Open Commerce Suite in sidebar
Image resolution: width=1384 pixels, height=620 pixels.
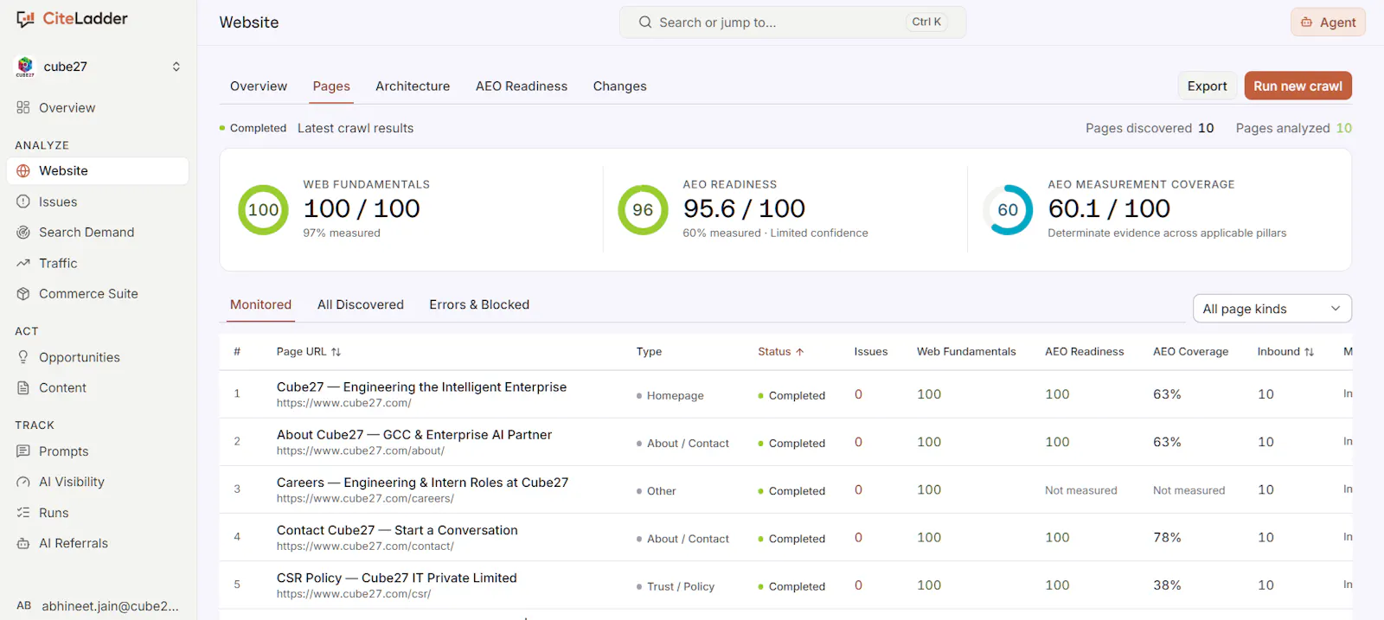click(x=98, y=294)
